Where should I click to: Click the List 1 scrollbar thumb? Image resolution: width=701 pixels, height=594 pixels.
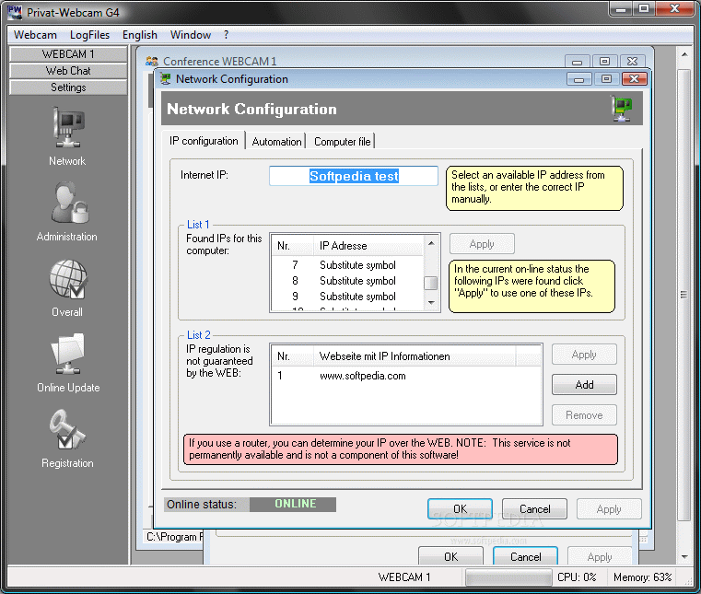click(x=431, y=283)
